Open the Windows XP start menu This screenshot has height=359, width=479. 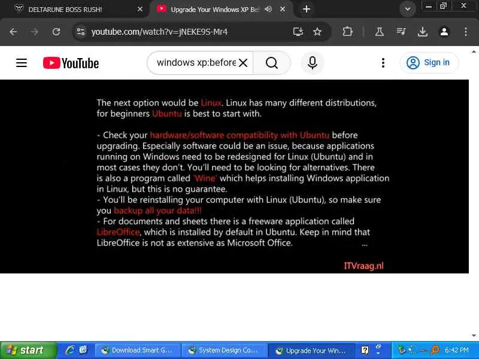coord(29,350)
